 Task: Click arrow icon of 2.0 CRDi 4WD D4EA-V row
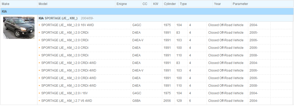pyautogui.click(x=39, y=70)
